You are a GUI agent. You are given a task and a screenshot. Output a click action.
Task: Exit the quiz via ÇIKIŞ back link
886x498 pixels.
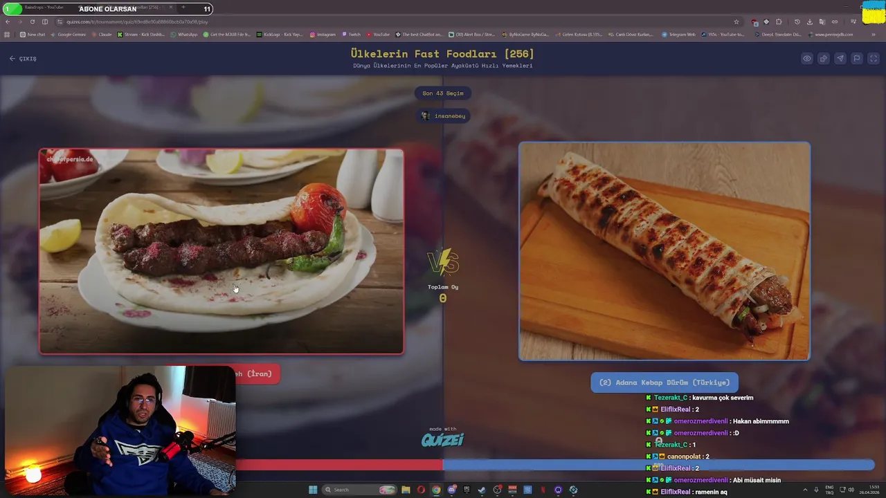(x=23, y=59)
